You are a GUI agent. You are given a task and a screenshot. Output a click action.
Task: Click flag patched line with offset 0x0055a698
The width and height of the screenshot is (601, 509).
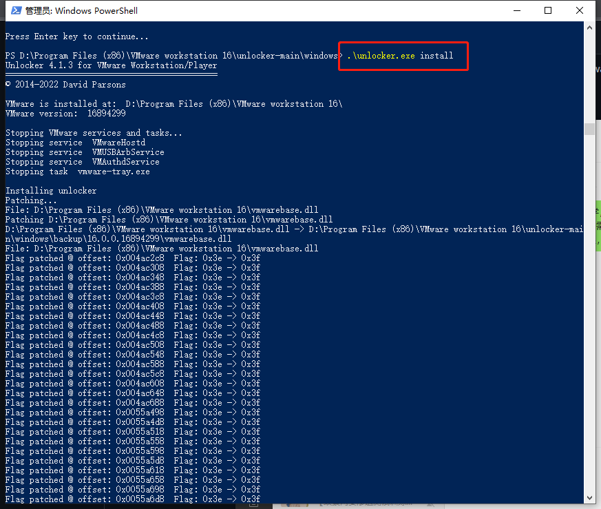pos(133,490)
